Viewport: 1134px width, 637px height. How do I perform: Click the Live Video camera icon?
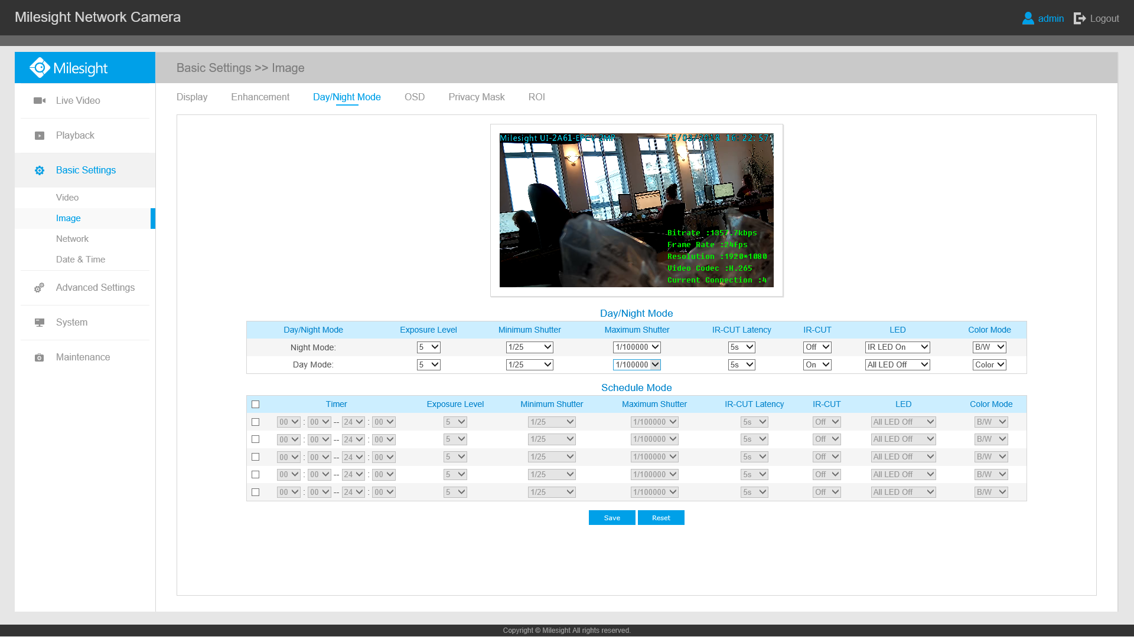[40, 101]
